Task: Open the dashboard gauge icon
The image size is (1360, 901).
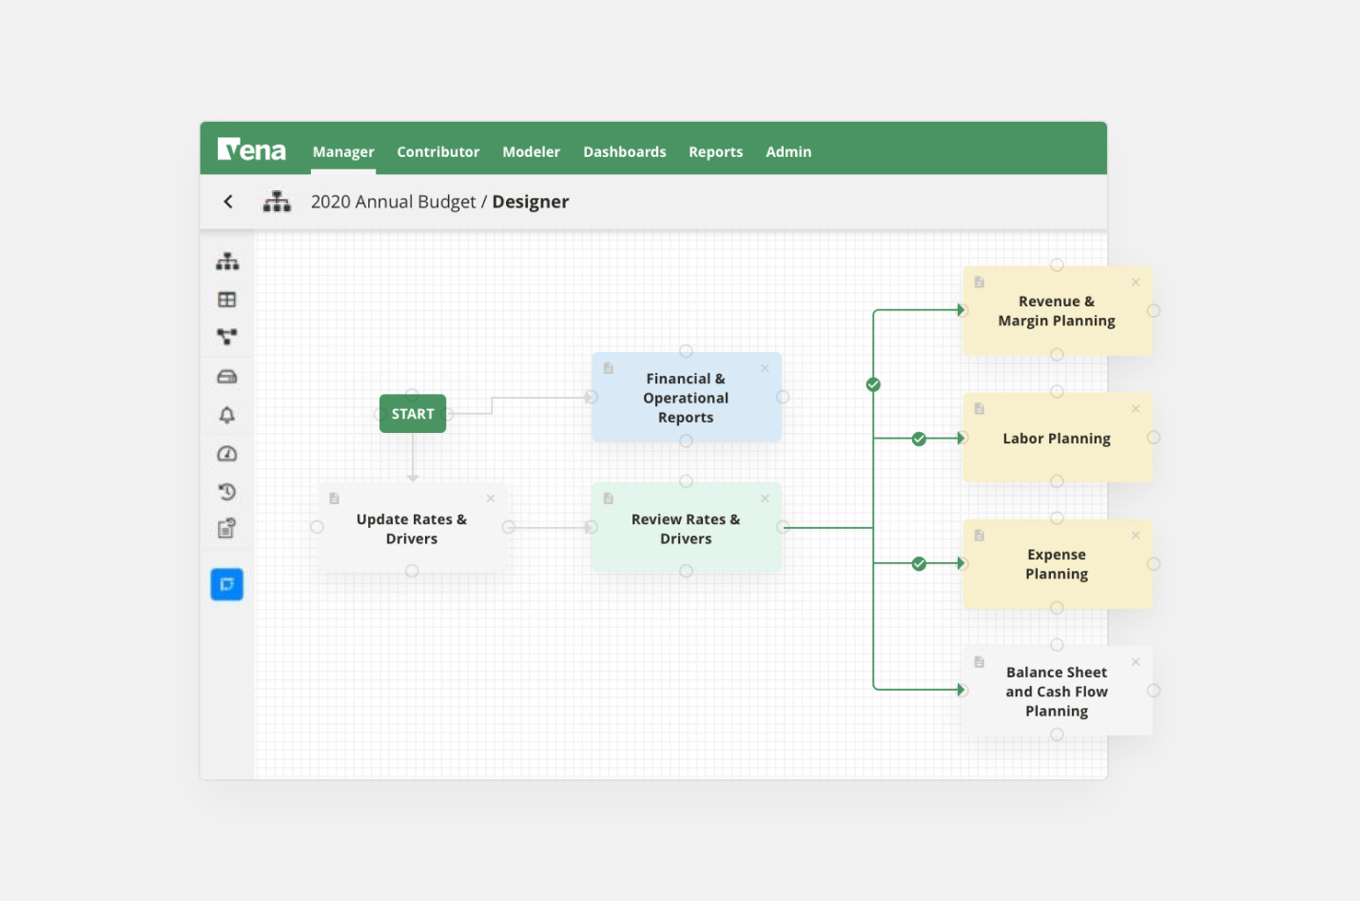Action: coord(226,454)
